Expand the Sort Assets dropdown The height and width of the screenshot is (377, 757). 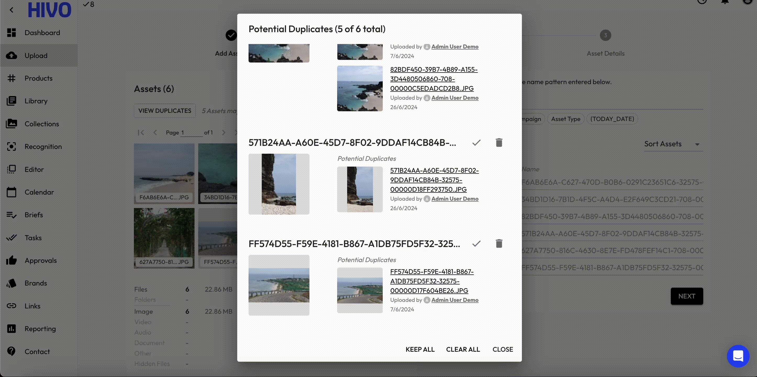click(x=673, y=144)
